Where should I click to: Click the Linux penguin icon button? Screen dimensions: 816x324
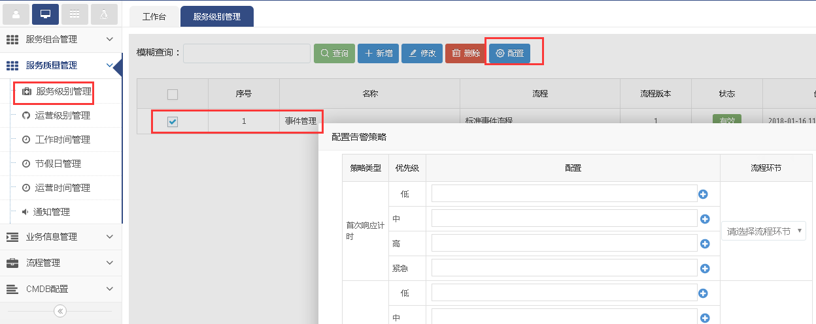click(x=104, y=14)
